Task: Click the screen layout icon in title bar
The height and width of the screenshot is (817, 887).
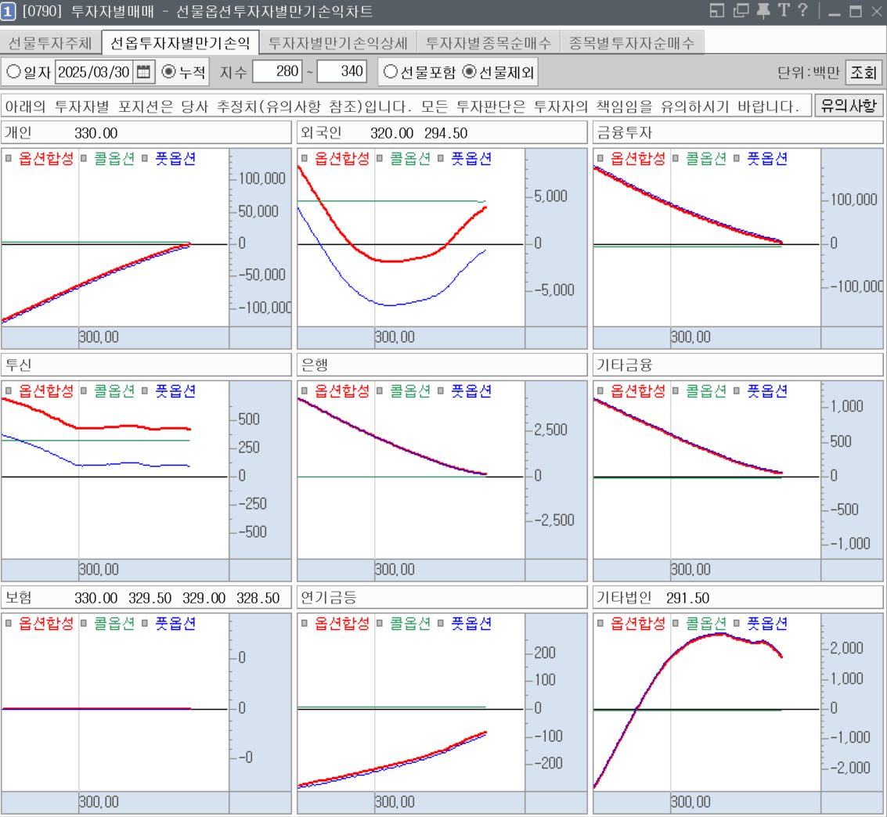Action: pos(717,11)
